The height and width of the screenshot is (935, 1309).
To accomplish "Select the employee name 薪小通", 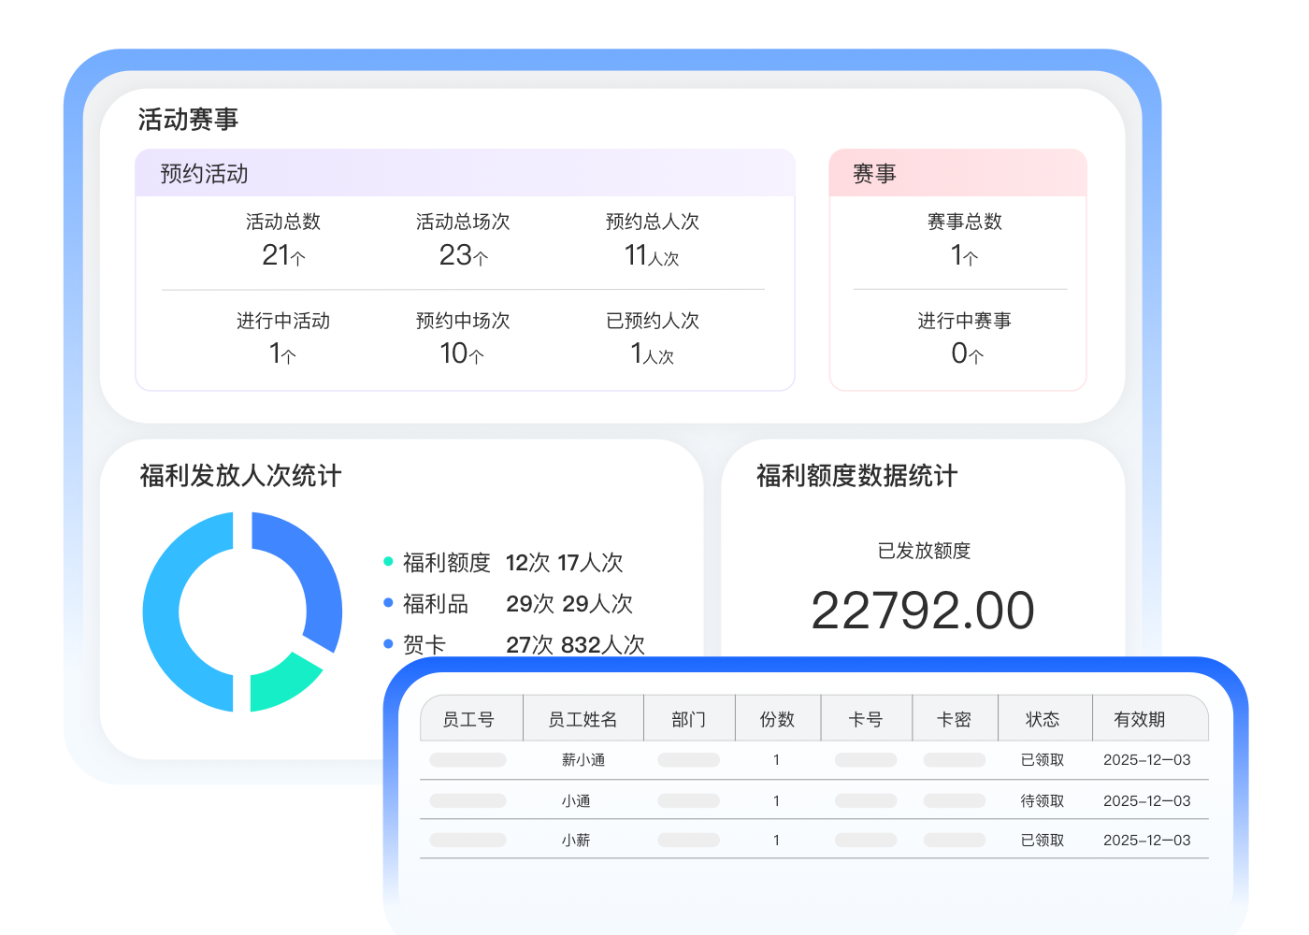I will tap(583, 760).
